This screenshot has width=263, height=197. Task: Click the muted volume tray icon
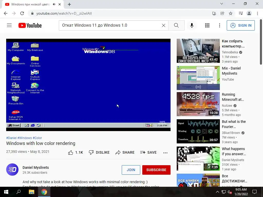(x=230, y=192)
